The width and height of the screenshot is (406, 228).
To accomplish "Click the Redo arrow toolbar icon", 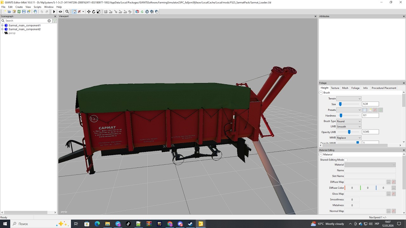I will click(x=47, y=12).
